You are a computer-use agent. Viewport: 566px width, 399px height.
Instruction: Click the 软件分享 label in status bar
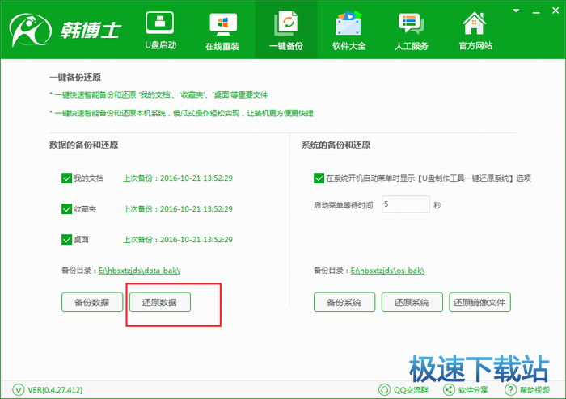click(x=473, y=390)
